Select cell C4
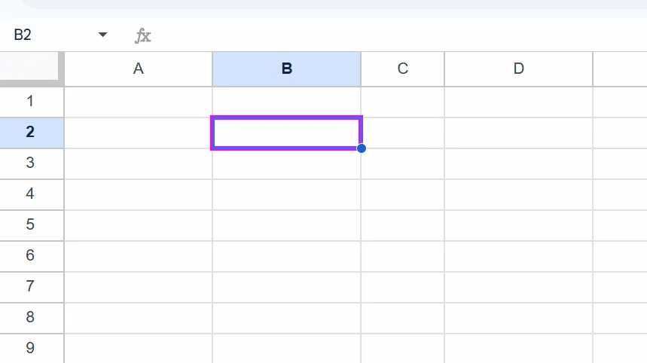The image size is (647, 363). (403, 194)
